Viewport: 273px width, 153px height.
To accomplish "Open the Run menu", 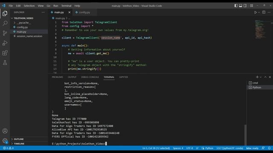I will tap(56, 6).
